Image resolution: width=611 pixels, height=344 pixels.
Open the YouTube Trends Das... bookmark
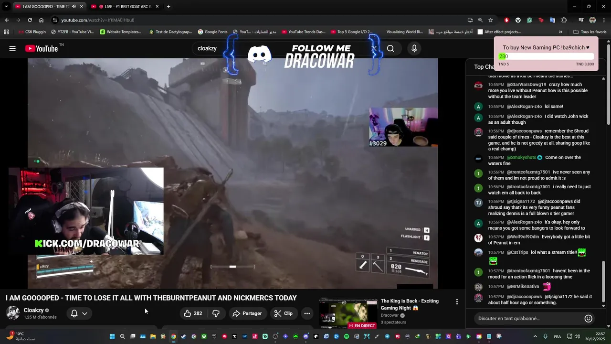click(x=303, y=32)
